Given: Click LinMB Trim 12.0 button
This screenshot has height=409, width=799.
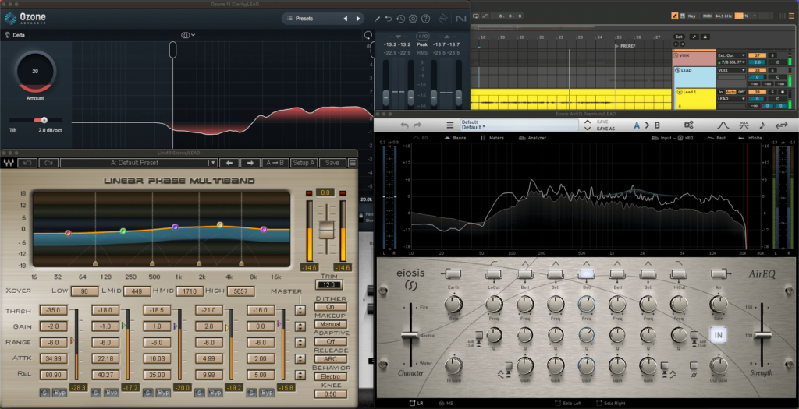Looking at the screenshot, I should [328, 285].
